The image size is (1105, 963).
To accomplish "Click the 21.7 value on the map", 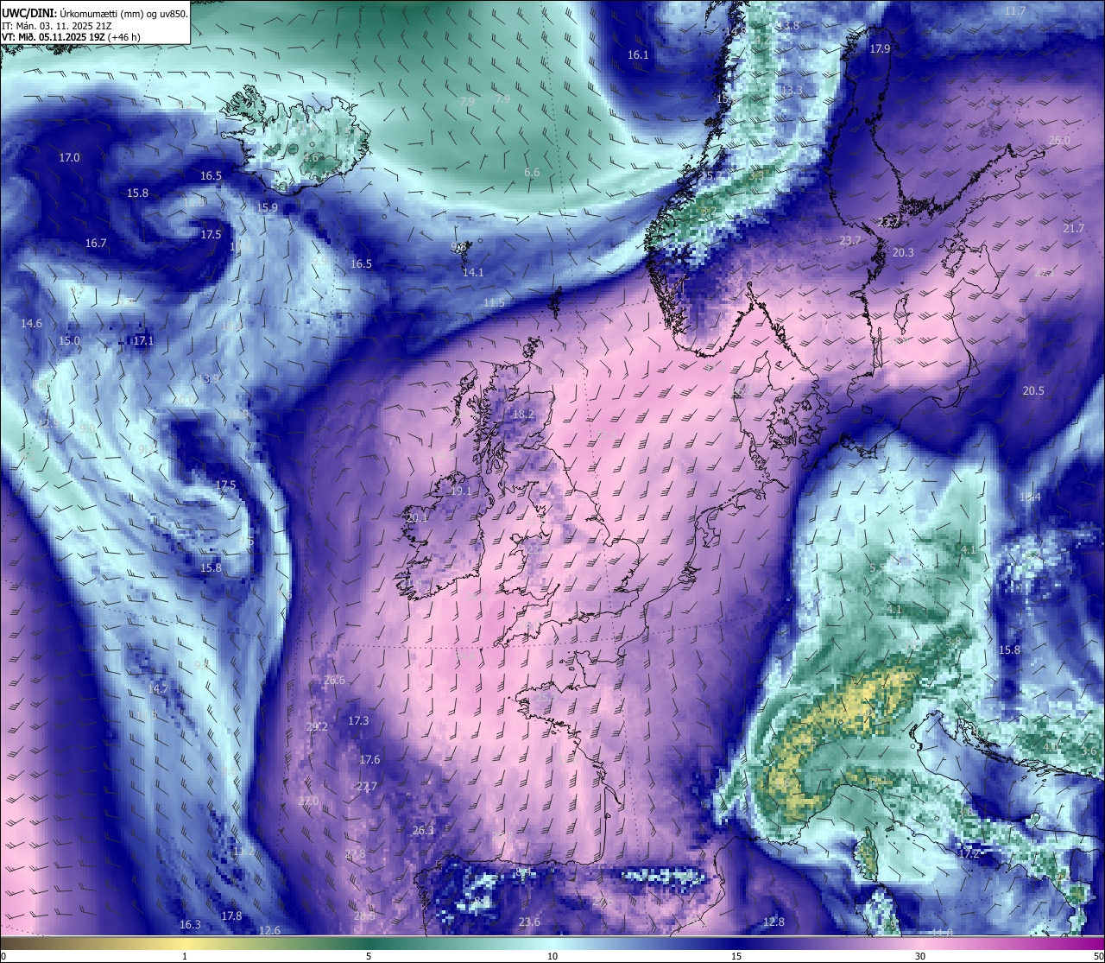I will click(x=1073, y=228).
